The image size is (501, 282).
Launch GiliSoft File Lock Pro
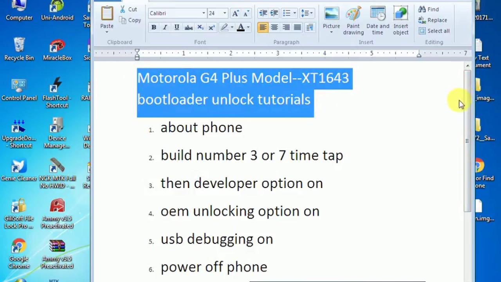pyautogui.click(x=19, y=213)
